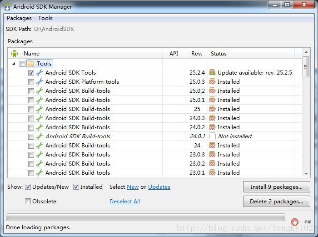The width and height of the screenshot is (318, 237).
Task: Click the Tools folder icon
Action: tap(31, 64)
